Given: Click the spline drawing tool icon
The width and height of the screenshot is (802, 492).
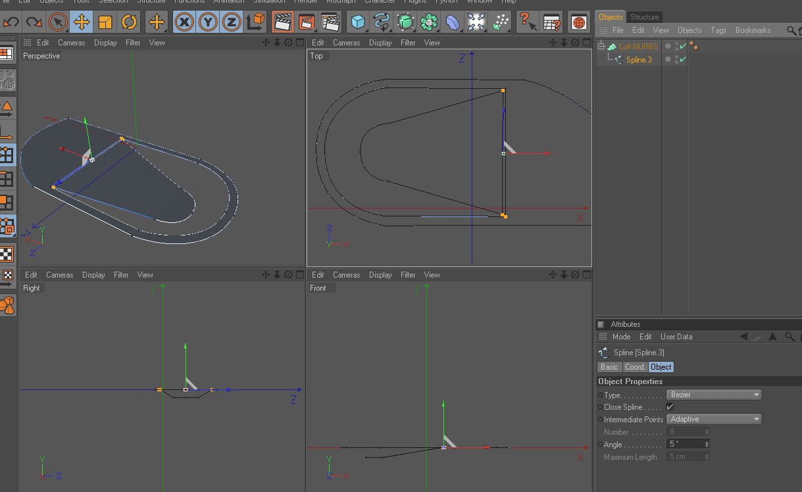Looking at the screenshot, I should 382,22.
